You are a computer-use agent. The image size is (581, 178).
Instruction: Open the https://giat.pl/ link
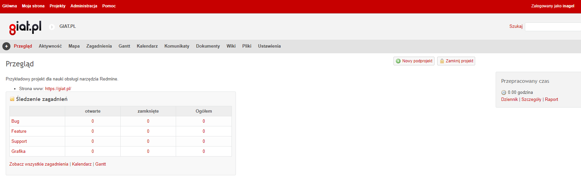[x=58, y=89]
